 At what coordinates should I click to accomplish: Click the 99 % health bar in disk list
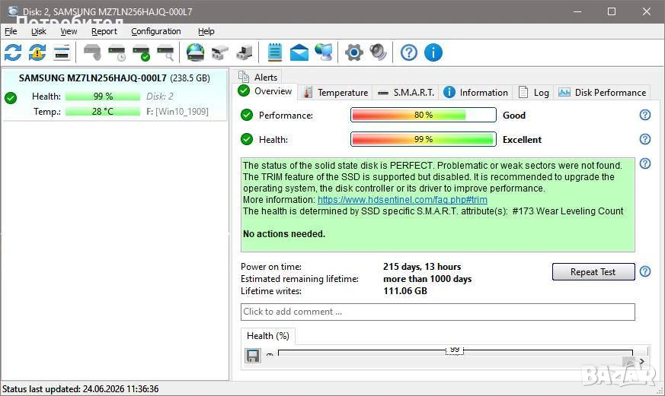point(103,97)
